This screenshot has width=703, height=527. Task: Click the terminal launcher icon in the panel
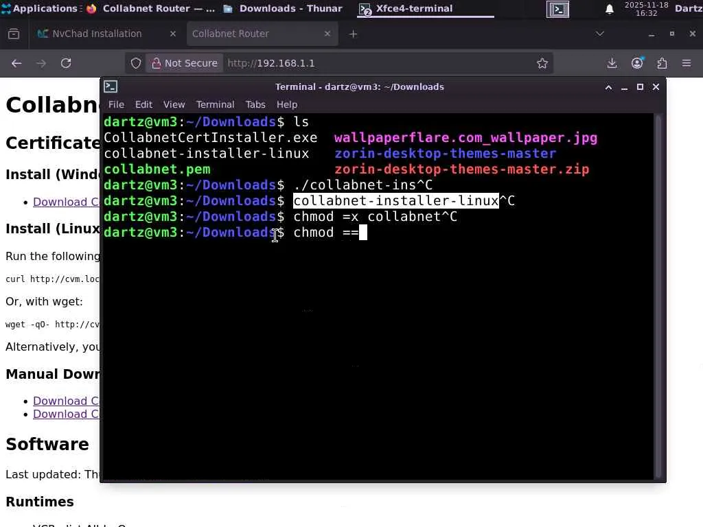(557, 9)
